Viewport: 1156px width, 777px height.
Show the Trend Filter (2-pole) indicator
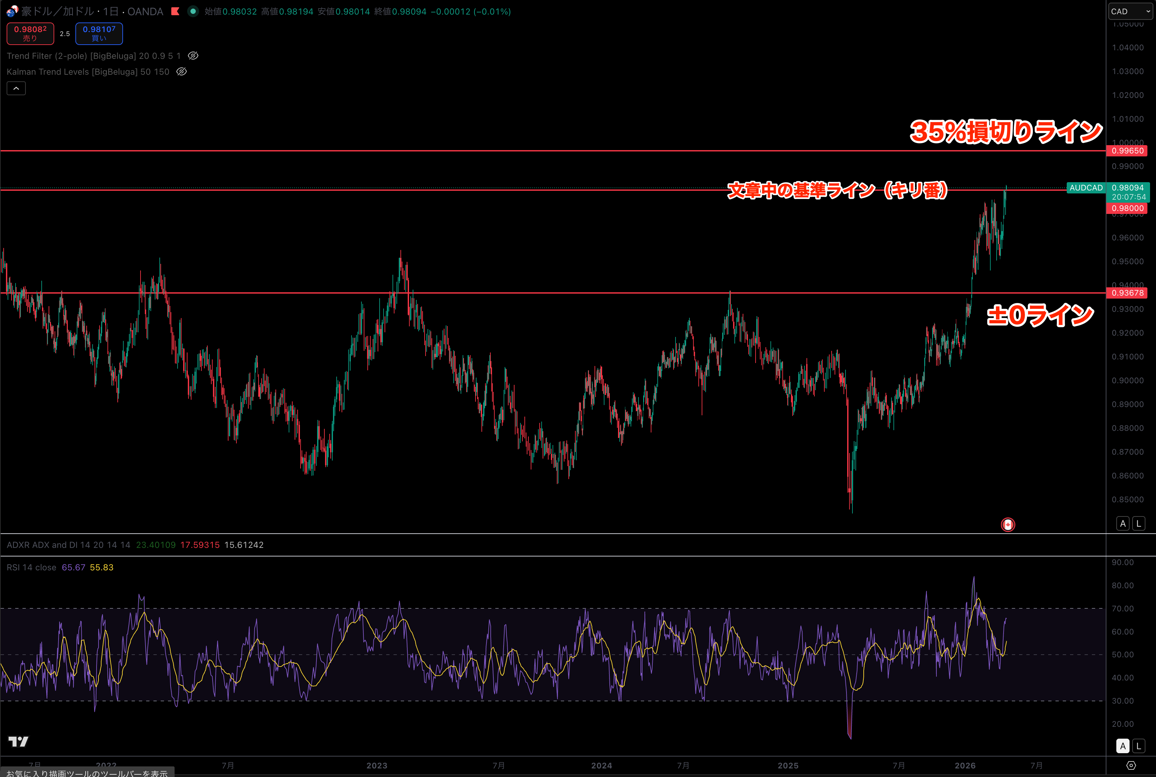pos(193,56)
